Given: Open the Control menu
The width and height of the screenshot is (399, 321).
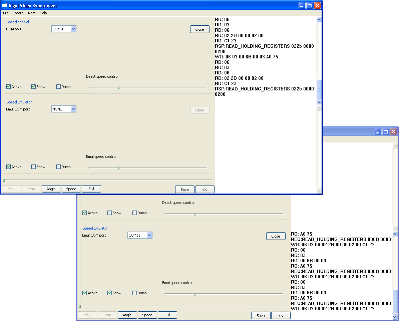Looking at the screenshot, I should click(18, 13).
